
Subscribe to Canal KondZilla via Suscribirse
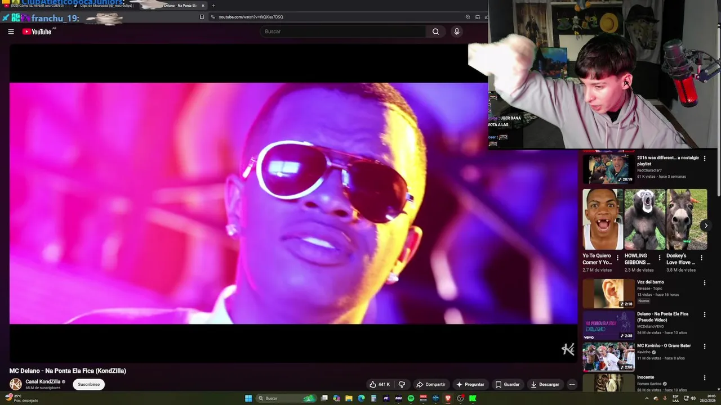pos(88,385)
